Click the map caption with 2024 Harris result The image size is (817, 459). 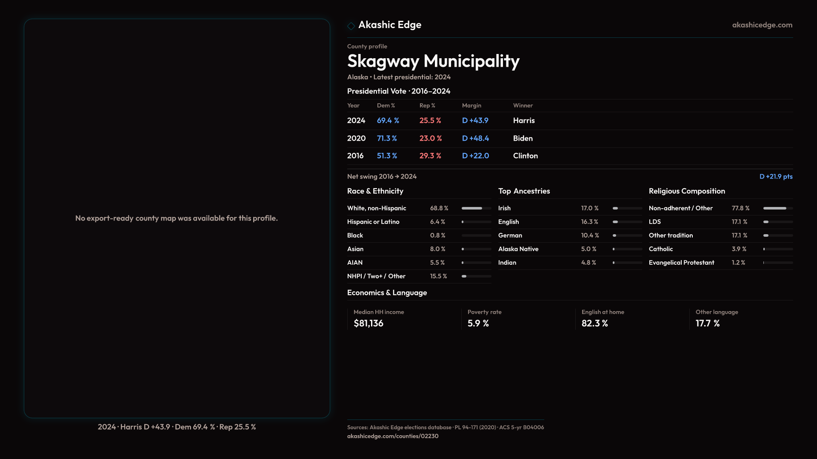coord(177,427)
